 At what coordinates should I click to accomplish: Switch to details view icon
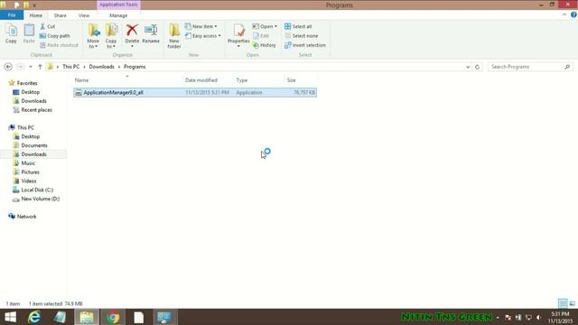(563, 303)
